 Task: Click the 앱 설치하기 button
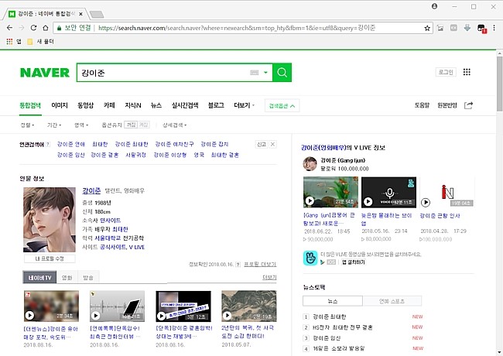[353, 262]
